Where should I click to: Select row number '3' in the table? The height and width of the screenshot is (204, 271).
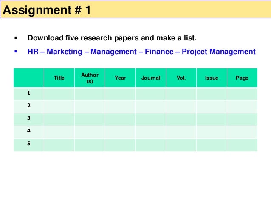point(29,118)
